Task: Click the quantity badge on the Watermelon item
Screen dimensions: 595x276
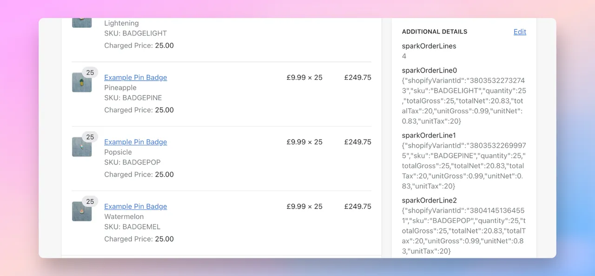Action: point(90,202)
